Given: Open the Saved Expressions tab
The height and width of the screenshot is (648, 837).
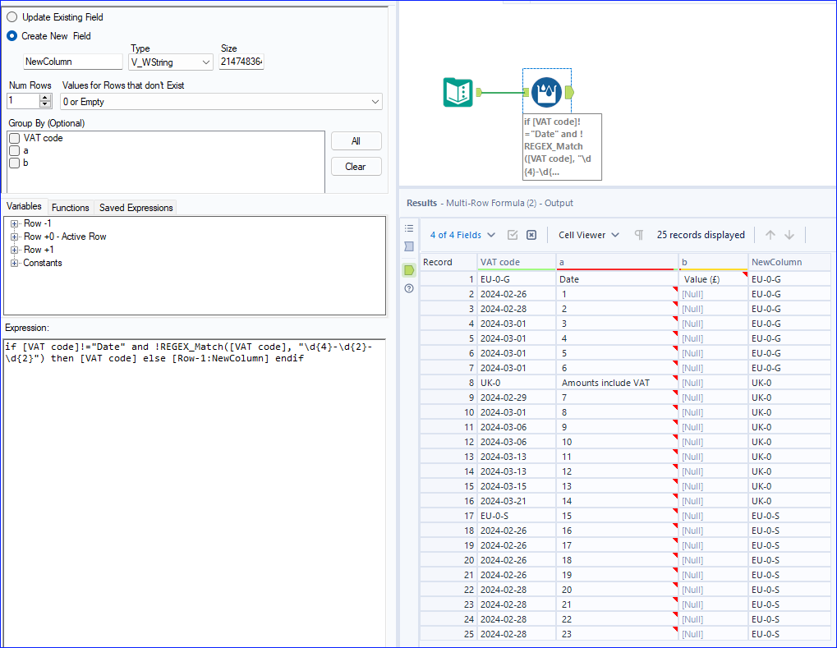Looking at the screenshot, I should pyautogui.click(x=136, y=208).
